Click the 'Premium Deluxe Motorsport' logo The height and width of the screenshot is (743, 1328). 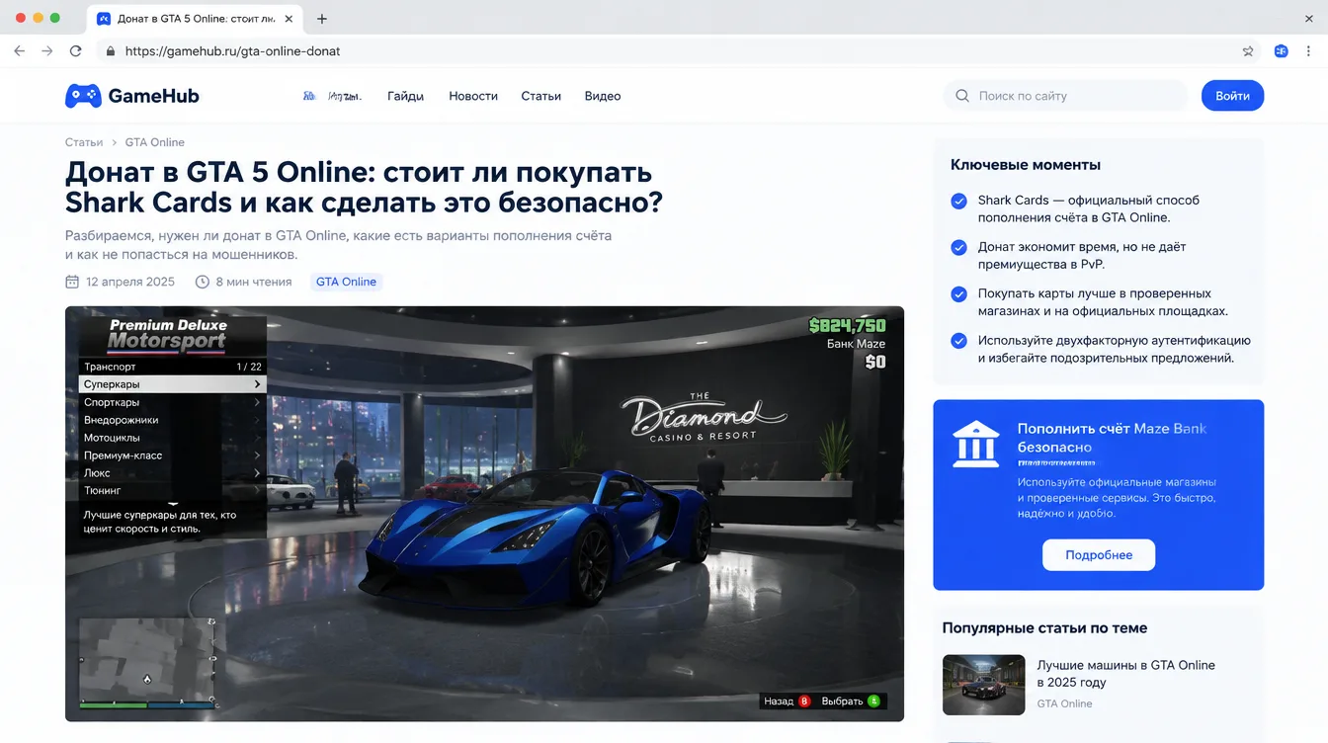coord(168,337)
